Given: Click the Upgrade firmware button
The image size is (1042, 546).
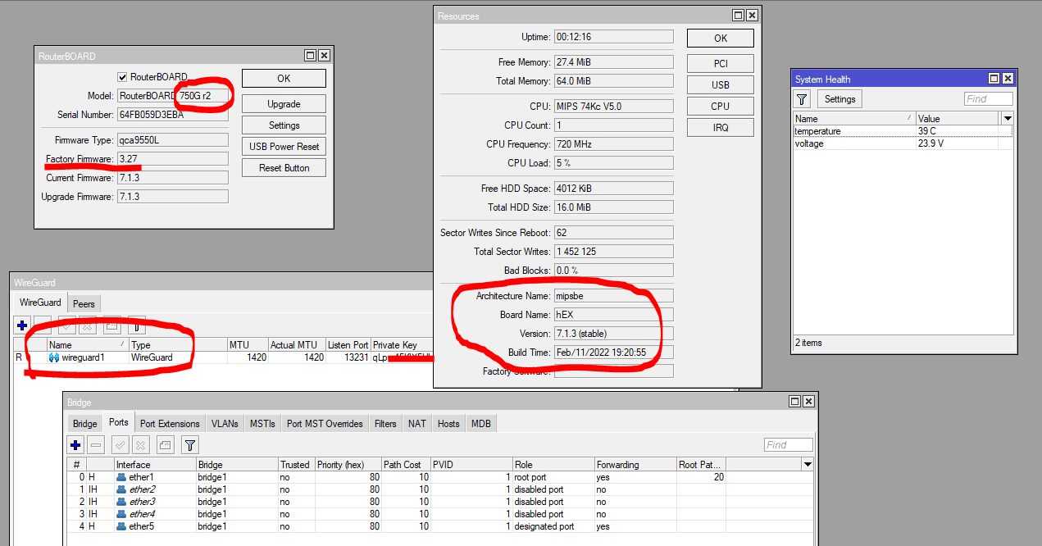Looking at the screenshot, I should pyautogui.click(x=284, y=104).
